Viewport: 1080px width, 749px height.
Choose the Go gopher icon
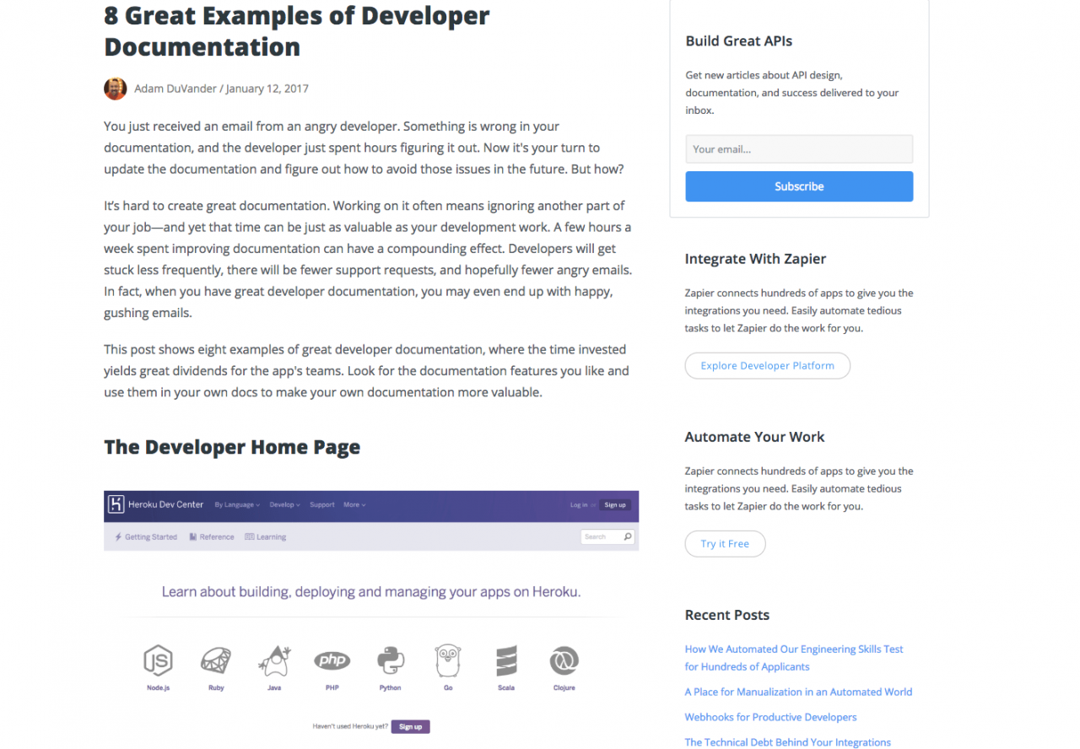(x=448, y=661)
